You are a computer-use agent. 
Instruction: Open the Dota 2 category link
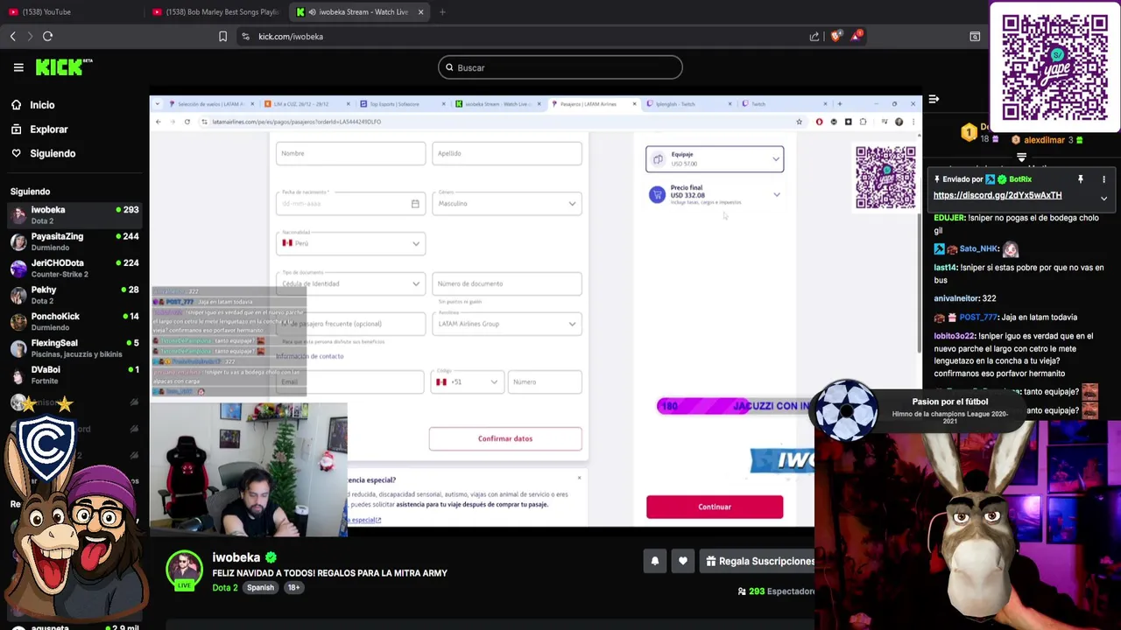225,587
